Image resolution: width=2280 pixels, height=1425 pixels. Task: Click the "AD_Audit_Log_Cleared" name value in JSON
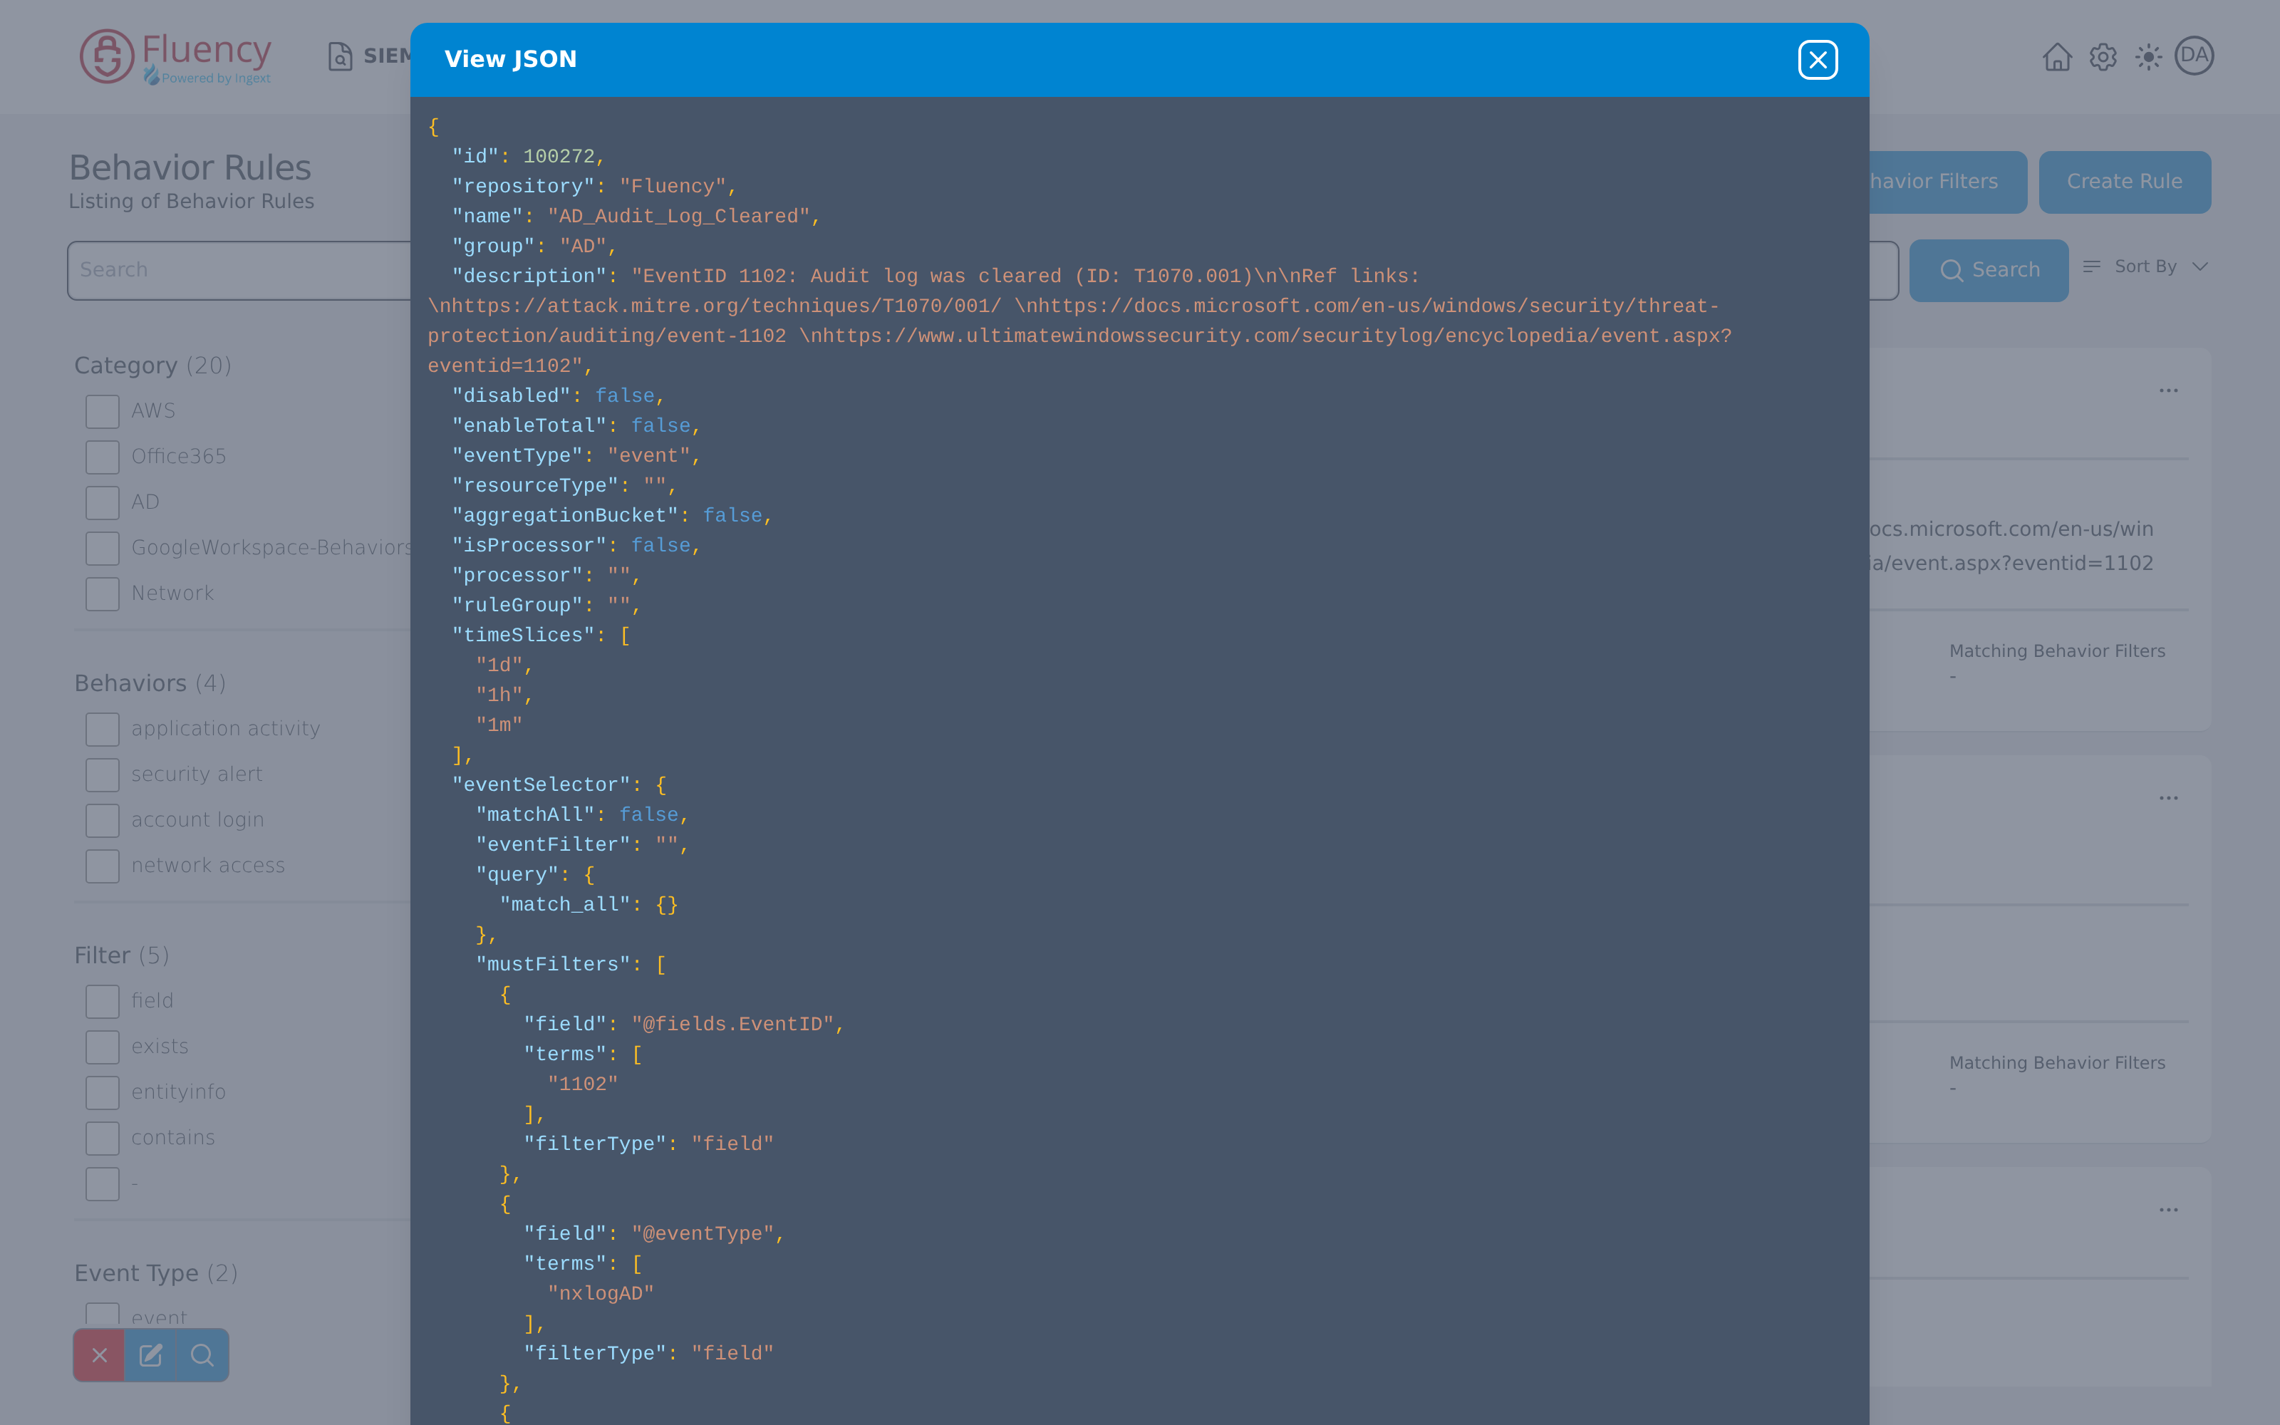coord(678,217)
